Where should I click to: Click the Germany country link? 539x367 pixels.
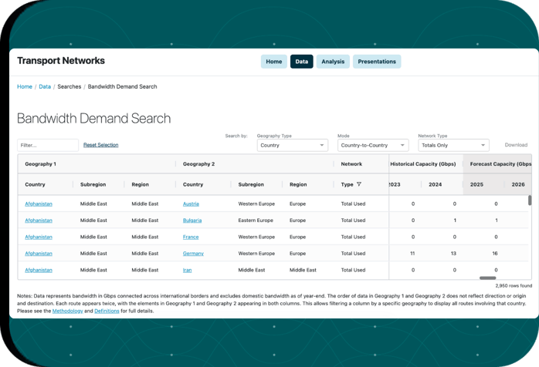tap(193, 254)
